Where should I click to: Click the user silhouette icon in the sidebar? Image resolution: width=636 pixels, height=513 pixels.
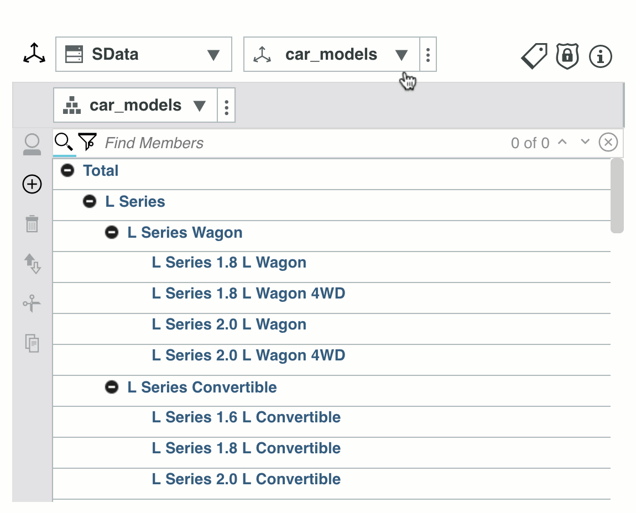tap(32, 144)
